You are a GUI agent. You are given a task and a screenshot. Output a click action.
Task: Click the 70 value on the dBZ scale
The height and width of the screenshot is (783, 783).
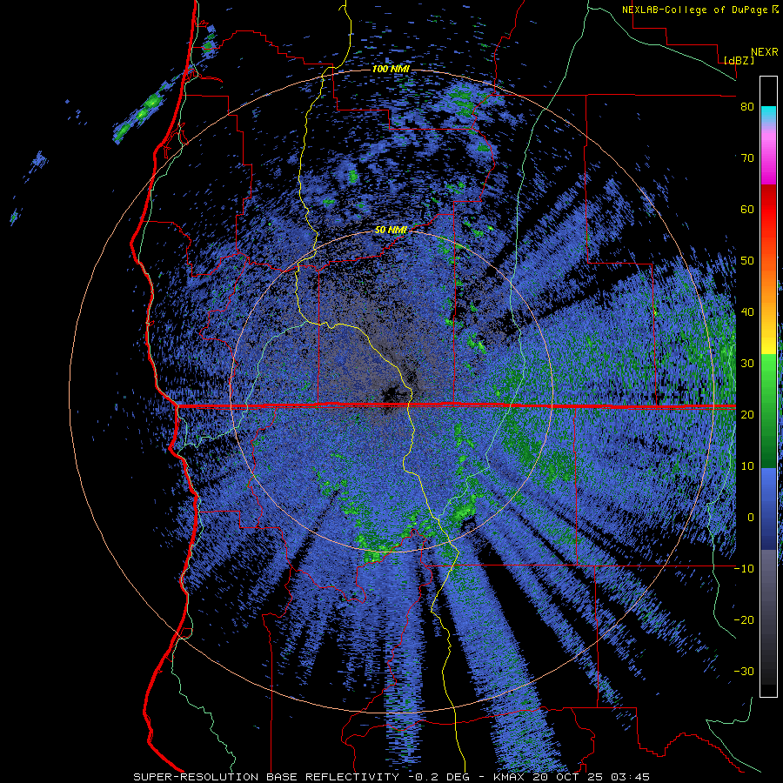747,158
